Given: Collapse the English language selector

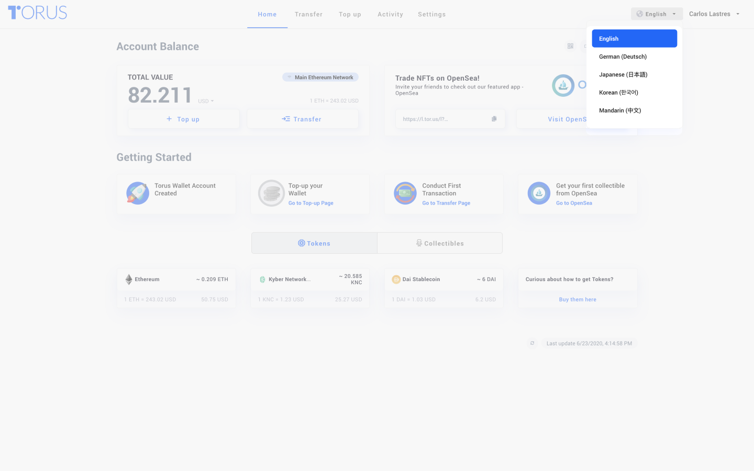Looking at the screenshot, I should tap(657, 14).
